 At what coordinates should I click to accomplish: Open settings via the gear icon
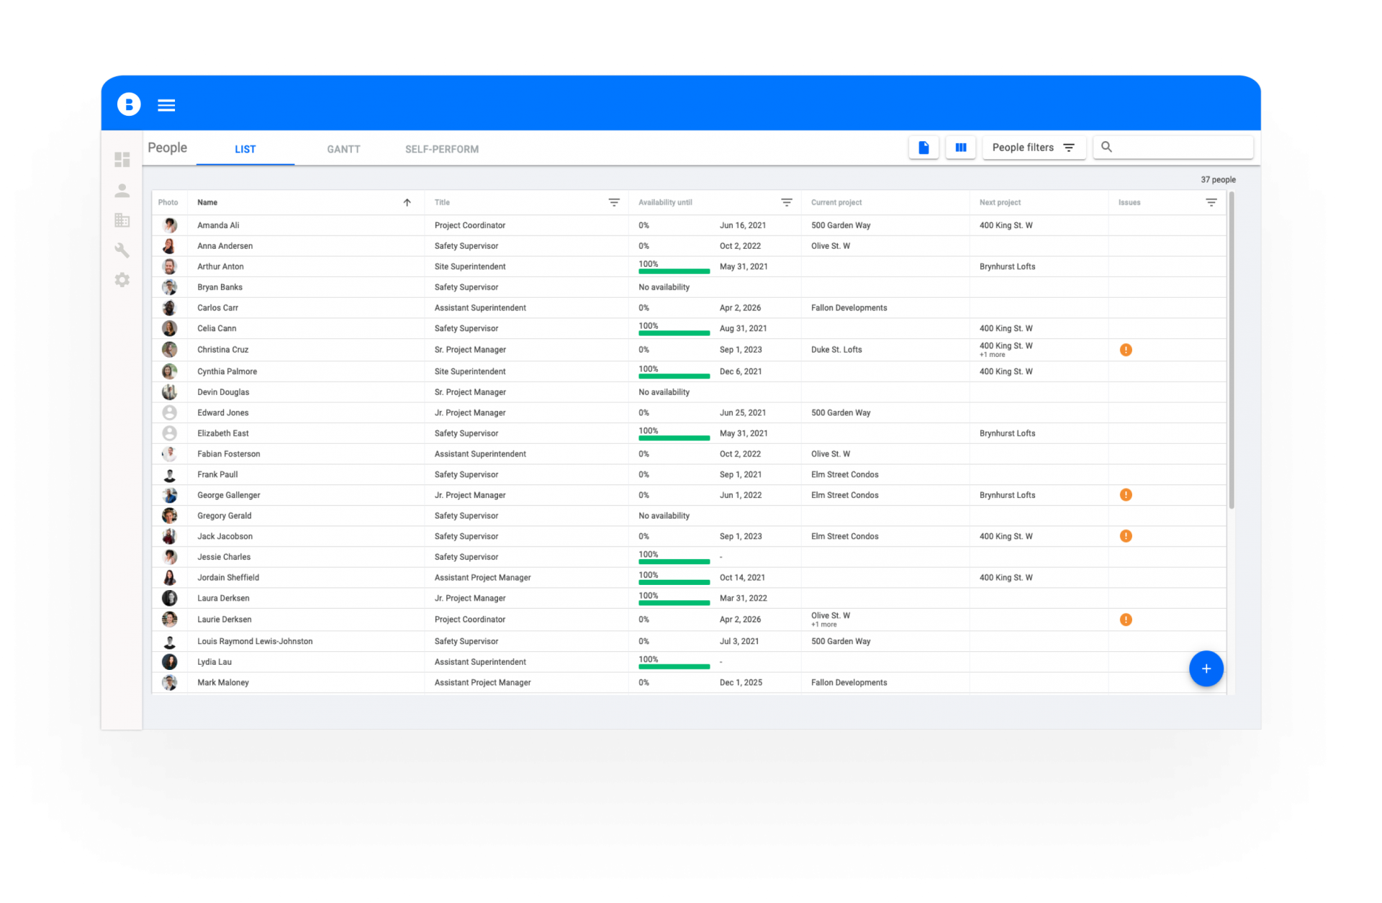(x=122, y=280)
